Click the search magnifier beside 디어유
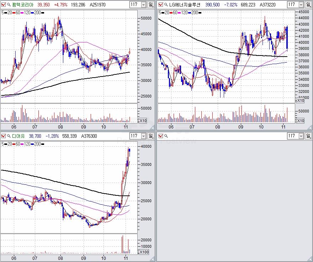 pos(8,136)
